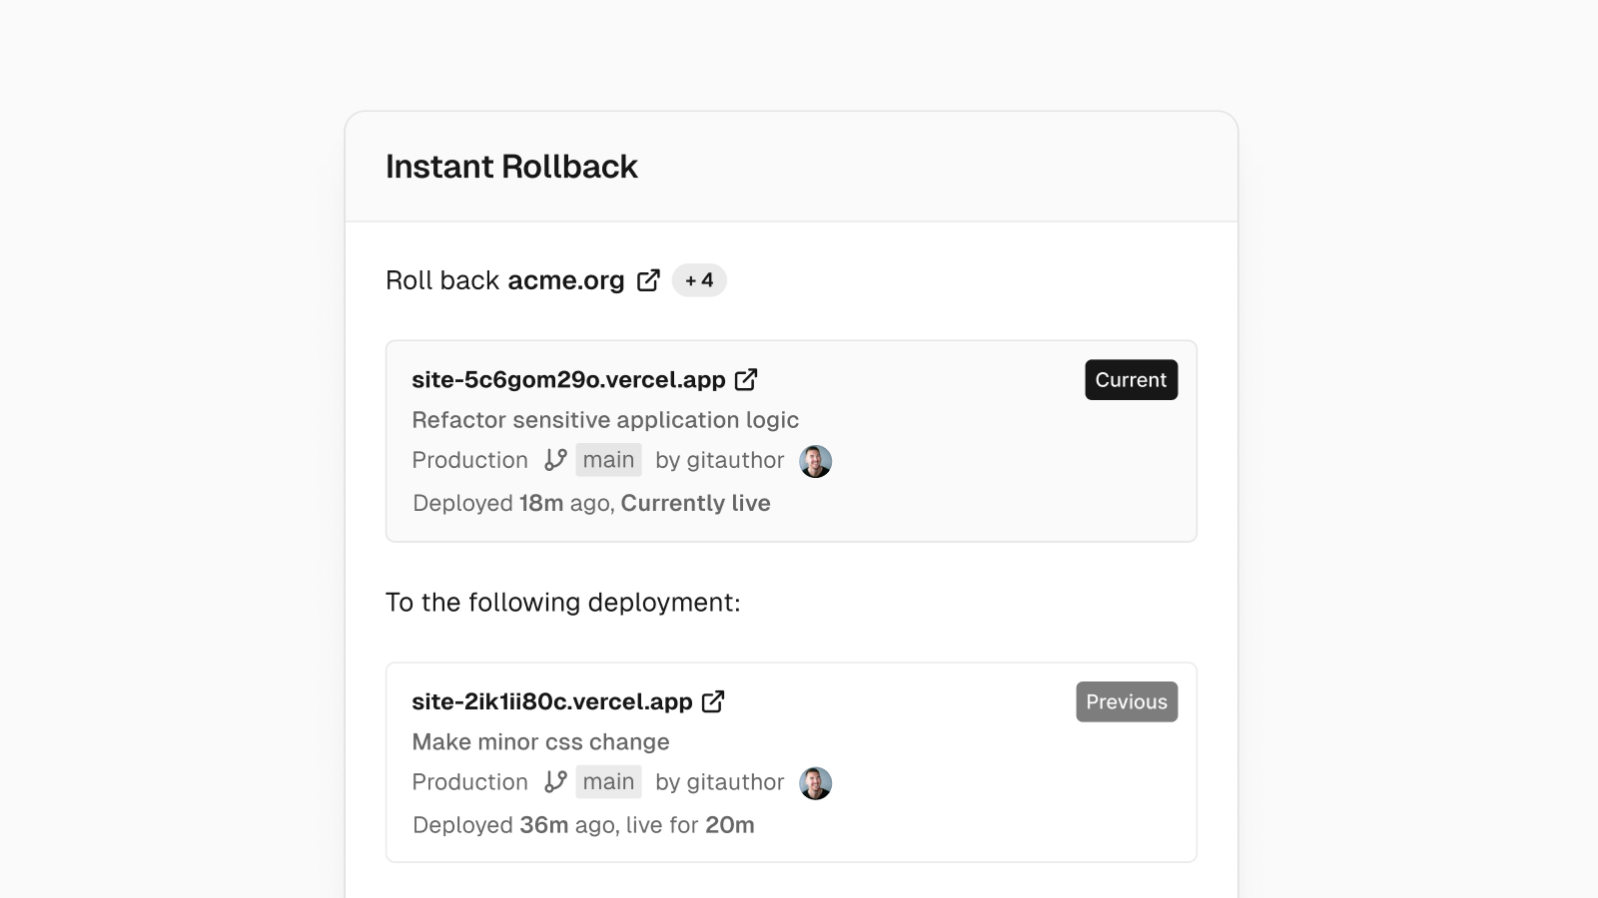1598x898 pixels.
Task: Select the main branch tag under site-5c6gom29o
Action: tap(608, 460)
